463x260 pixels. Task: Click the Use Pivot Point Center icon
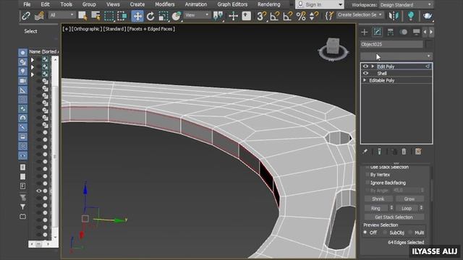click(218, 16)
